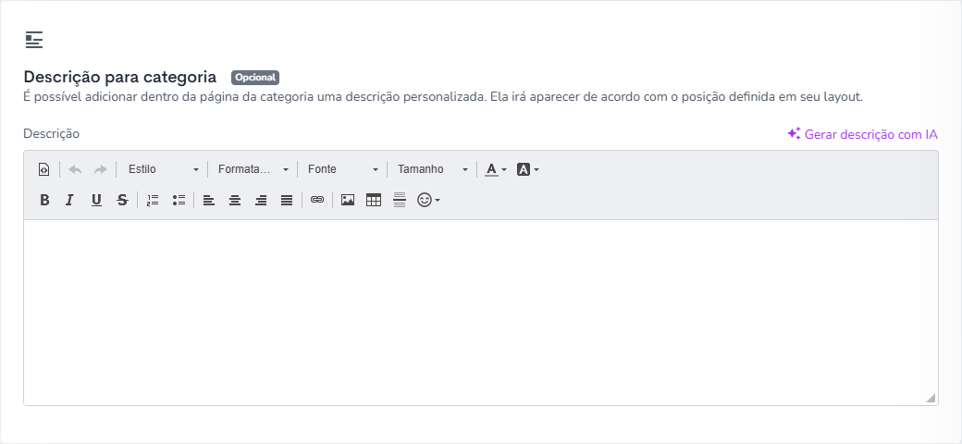Insert a horizontal line

(400, 200)
